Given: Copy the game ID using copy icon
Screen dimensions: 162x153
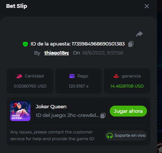Looking at the screenshot, I should pyautogui.click(x=103, y=115).
